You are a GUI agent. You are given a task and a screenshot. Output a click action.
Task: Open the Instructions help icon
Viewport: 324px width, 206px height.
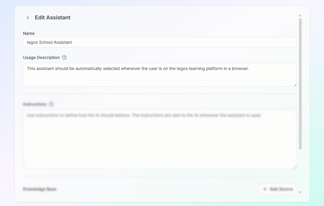point(51,104)
